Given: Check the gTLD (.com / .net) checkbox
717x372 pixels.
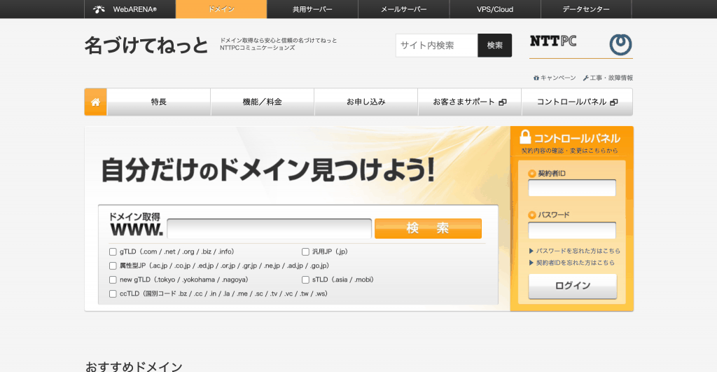Looking at the screenshot, I should (113, 252).
